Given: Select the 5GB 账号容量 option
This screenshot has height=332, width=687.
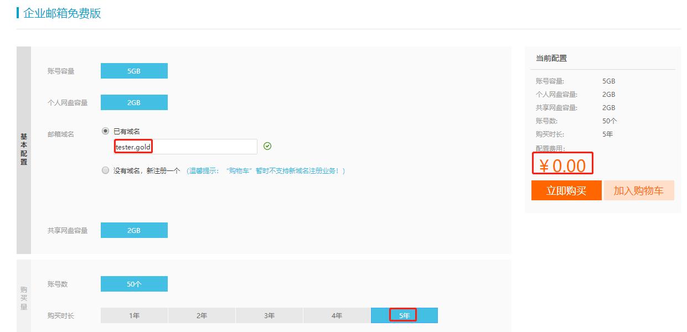Looking at the screenshot, I should click(x=134, y=71).
